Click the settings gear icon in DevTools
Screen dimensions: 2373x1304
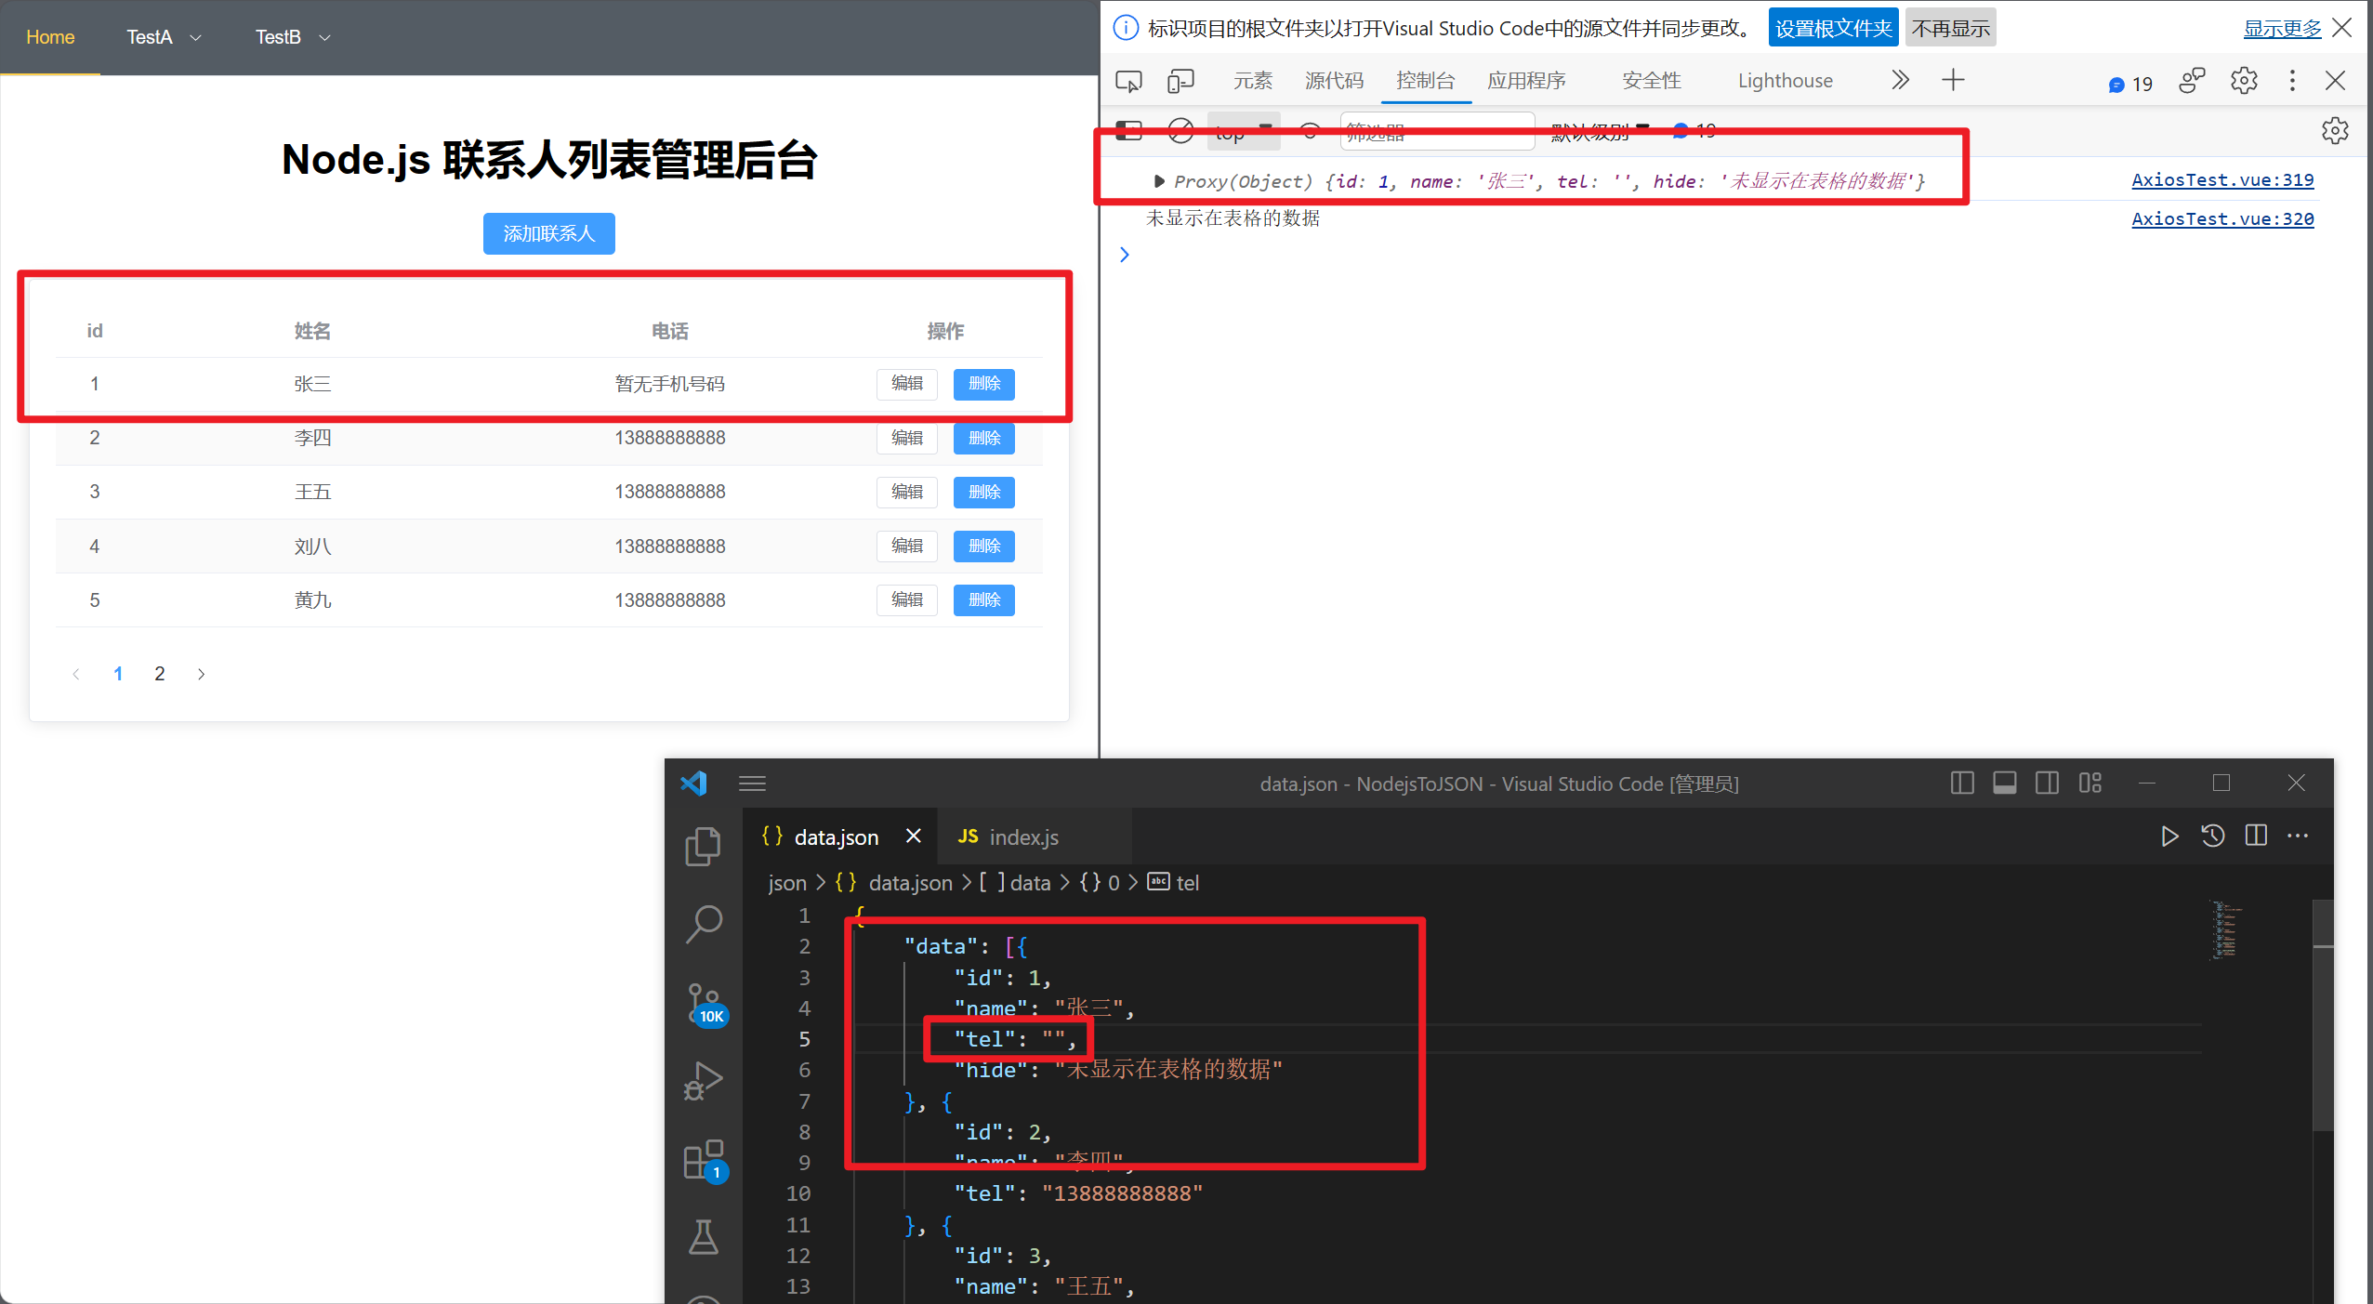(2245, 80)
